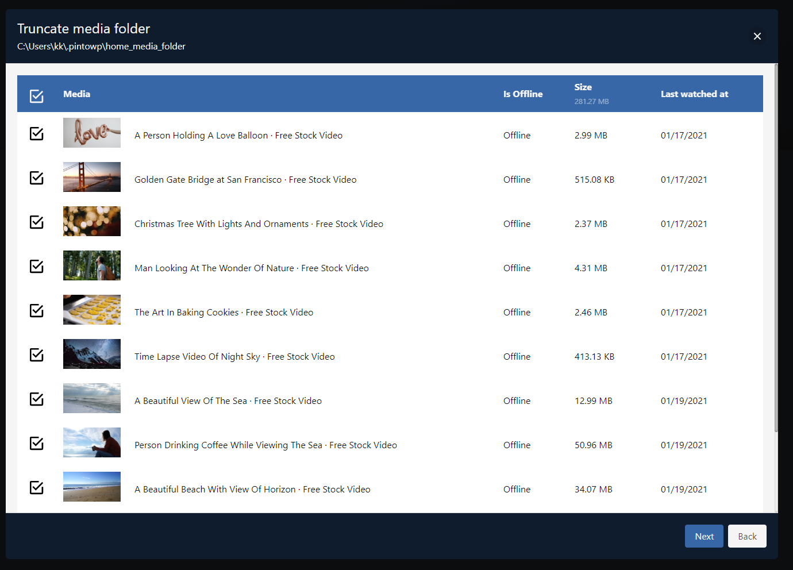Screen dimensions: 793x570
Task: Toggle the select-all checkbox in header
Action: click(37, 96)
